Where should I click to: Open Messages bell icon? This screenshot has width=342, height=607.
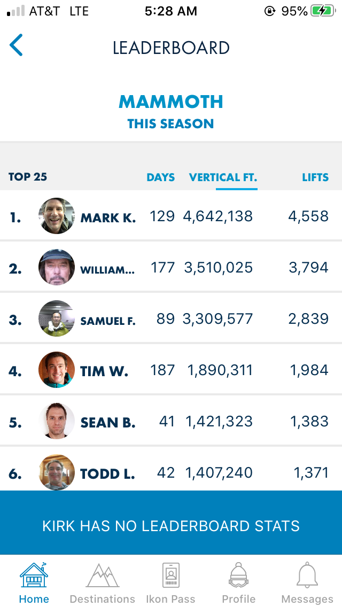tap(307, 576)
